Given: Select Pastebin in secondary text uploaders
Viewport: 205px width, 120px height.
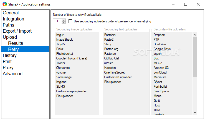Looking at the screenshot, I should click(110, 35).
